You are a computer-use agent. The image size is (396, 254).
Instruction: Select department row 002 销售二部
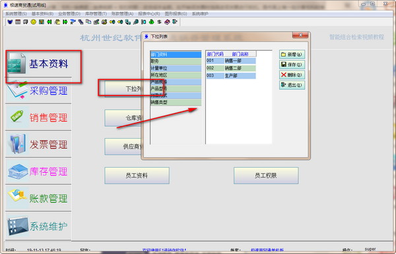click(231, 68)
